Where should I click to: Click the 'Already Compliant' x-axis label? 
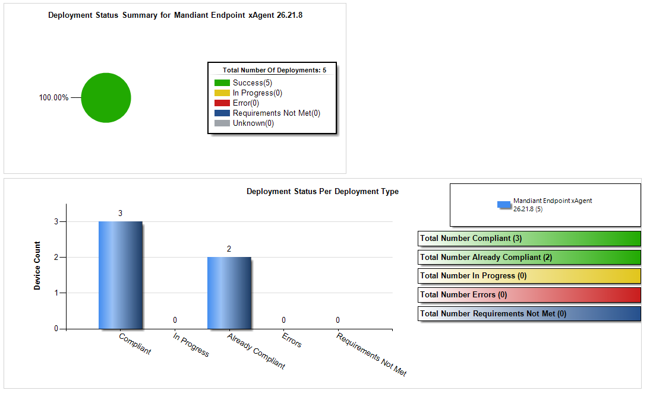tap(256, 351)
